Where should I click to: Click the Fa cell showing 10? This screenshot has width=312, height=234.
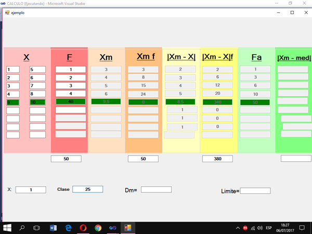click(x=255, y=94)
